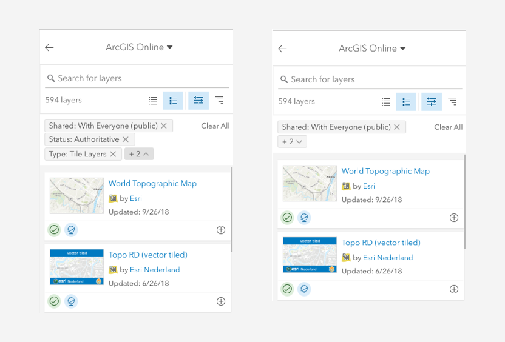Go back using left panel's arrow icon
Image resolution: width=505 pixels, height=342 pixels.
pos(50,48)
